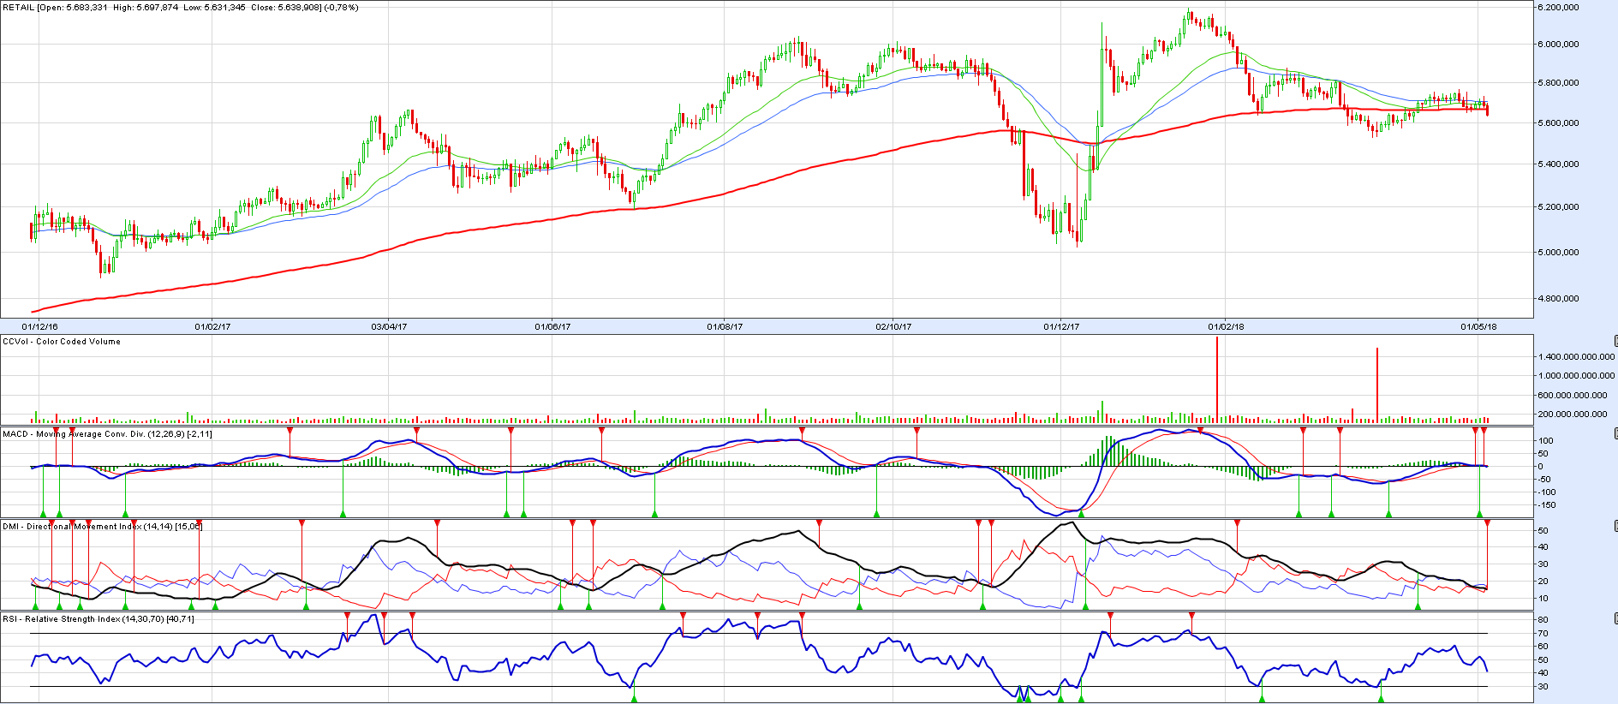This screenshot has width=1618, height=704.
Task: Click the 5.400,000 price axis label
Action: tap(1559, 164)
